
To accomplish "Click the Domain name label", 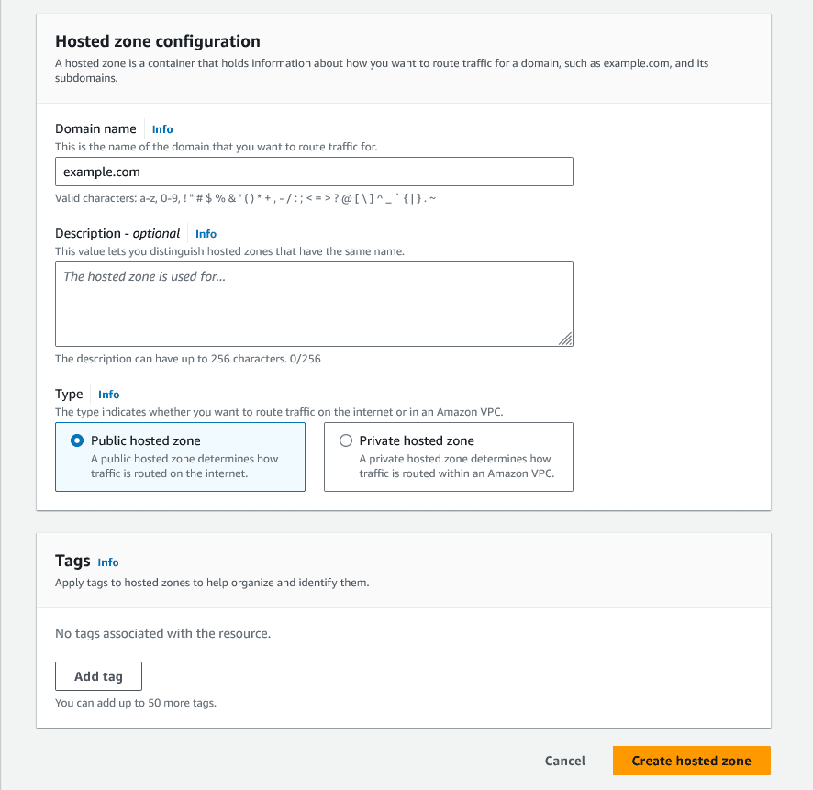I will click(95, 128).
